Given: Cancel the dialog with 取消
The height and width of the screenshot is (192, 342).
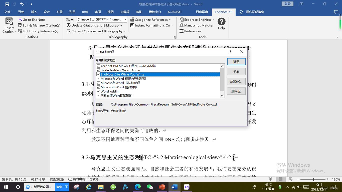Looking at the screenshot, I should [236, 71].
